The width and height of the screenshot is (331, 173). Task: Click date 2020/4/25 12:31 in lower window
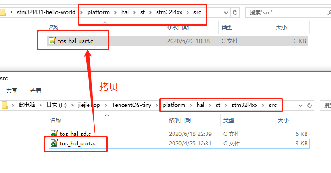pos(190,144)
